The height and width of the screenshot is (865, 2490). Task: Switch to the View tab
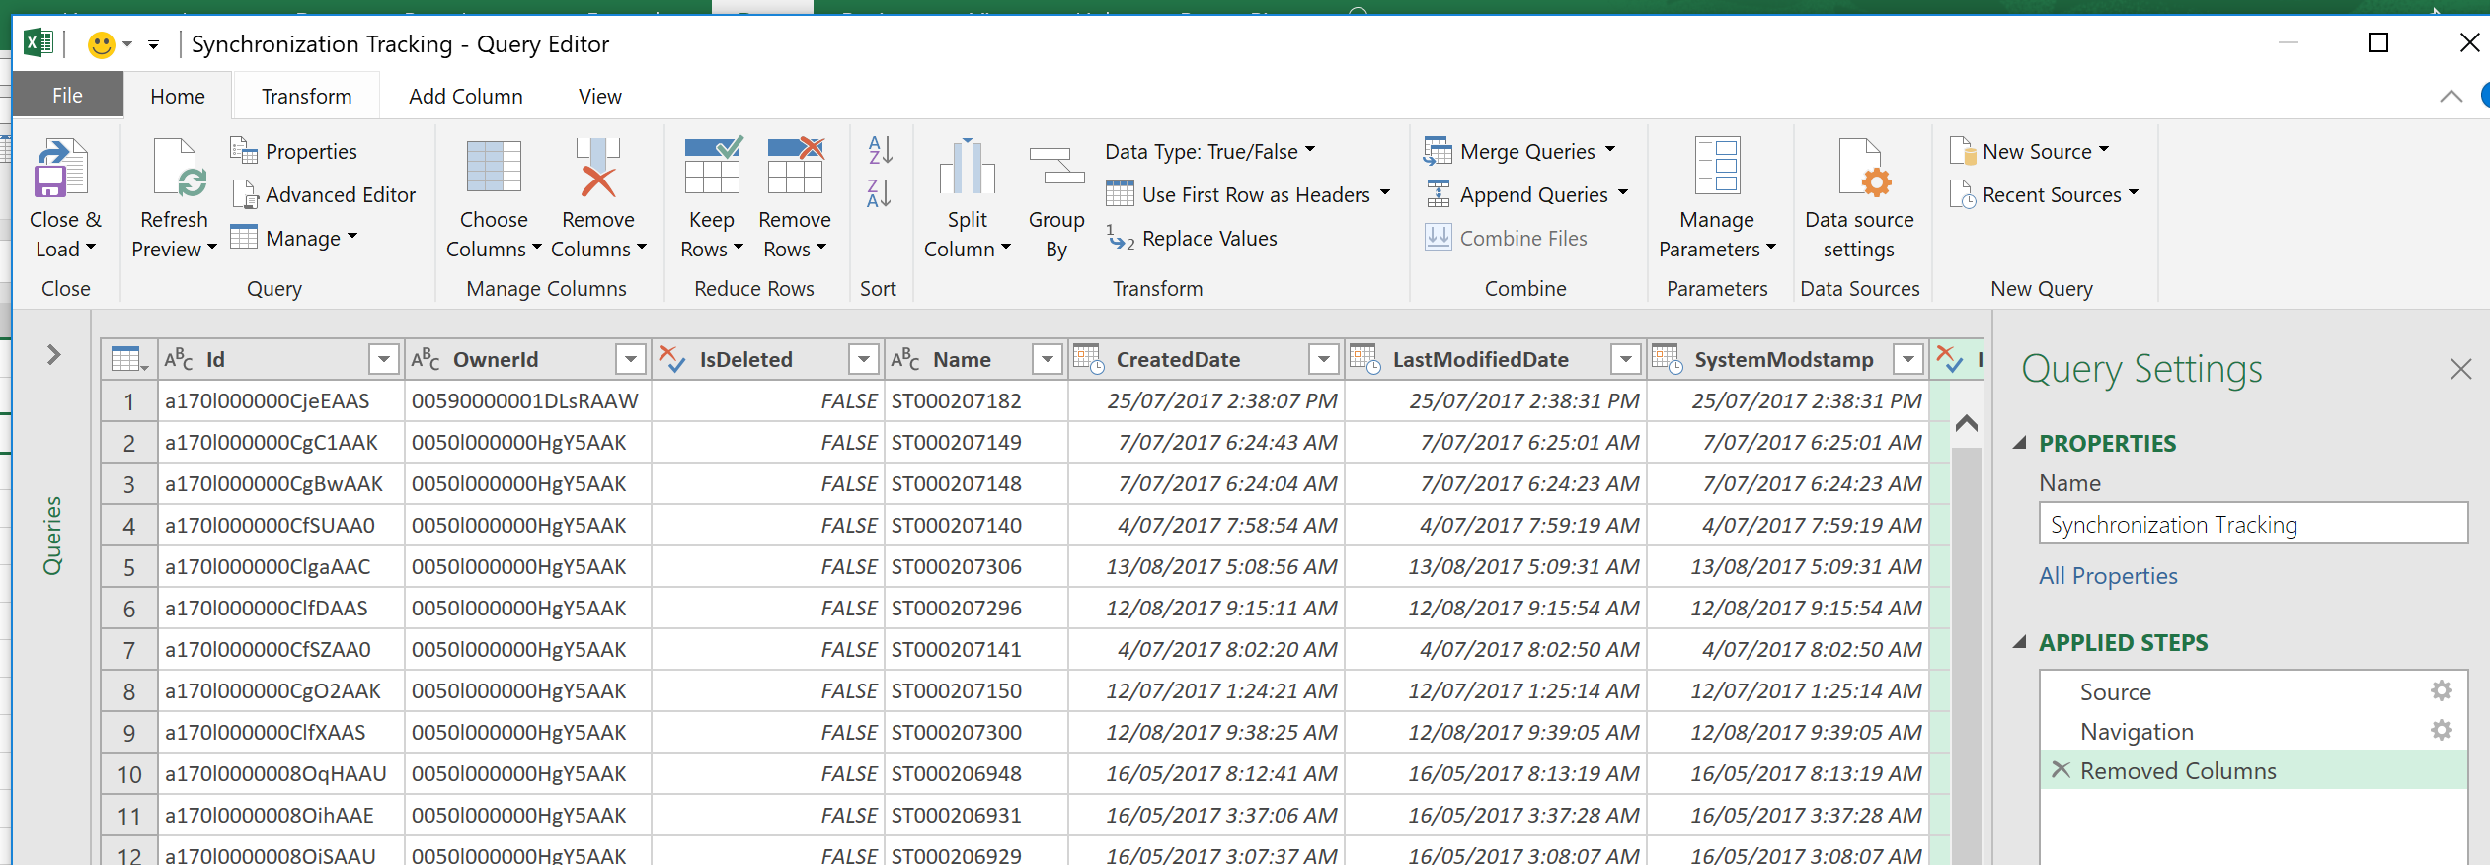(x=600, y=96)
